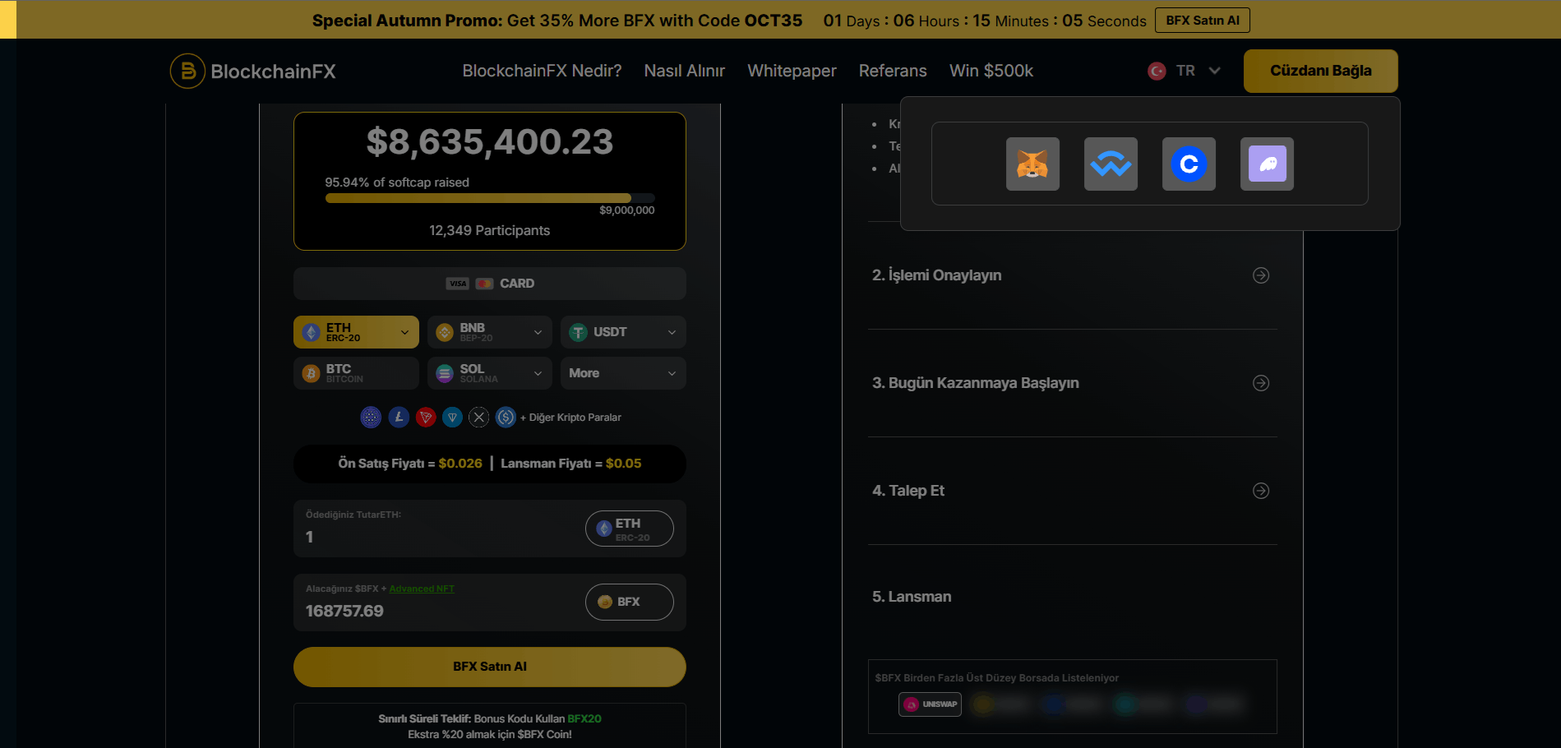This screenshot has height=748, width=1561.
Task: Click the BlockchainFX logo
Action: 253,72
